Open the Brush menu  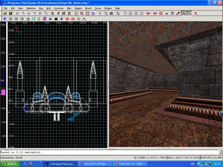click(x=88, y=8)
